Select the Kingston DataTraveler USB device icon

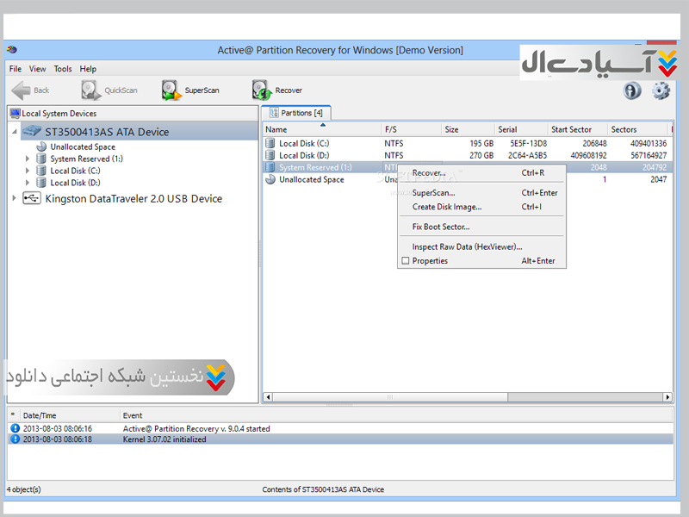click(x=31, y=198)
